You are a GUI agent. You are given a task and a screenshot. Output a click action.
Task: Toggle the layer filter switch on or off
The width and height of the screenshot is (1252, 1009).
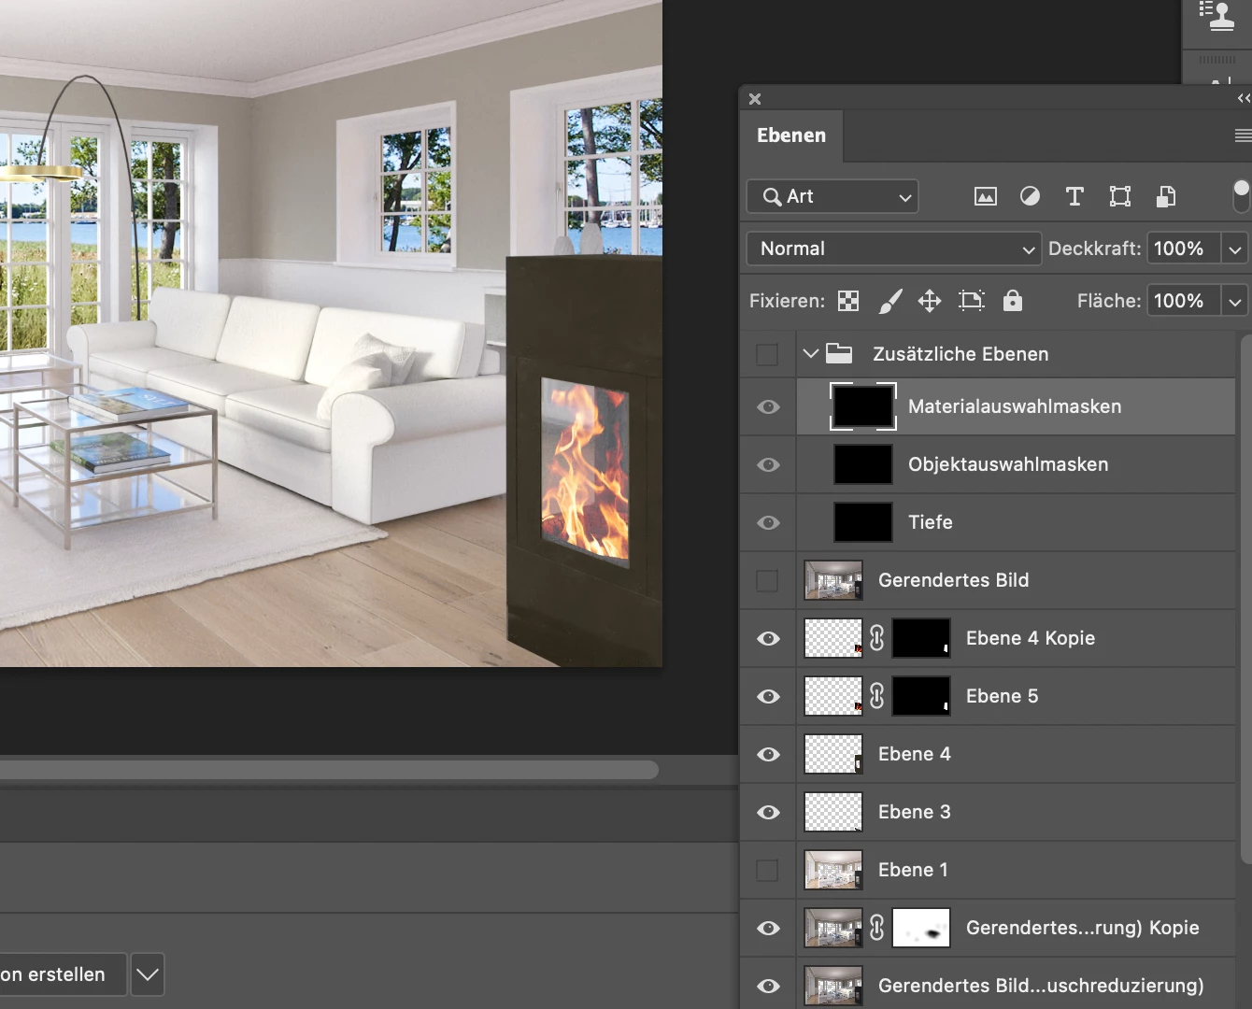[1241, 196]
